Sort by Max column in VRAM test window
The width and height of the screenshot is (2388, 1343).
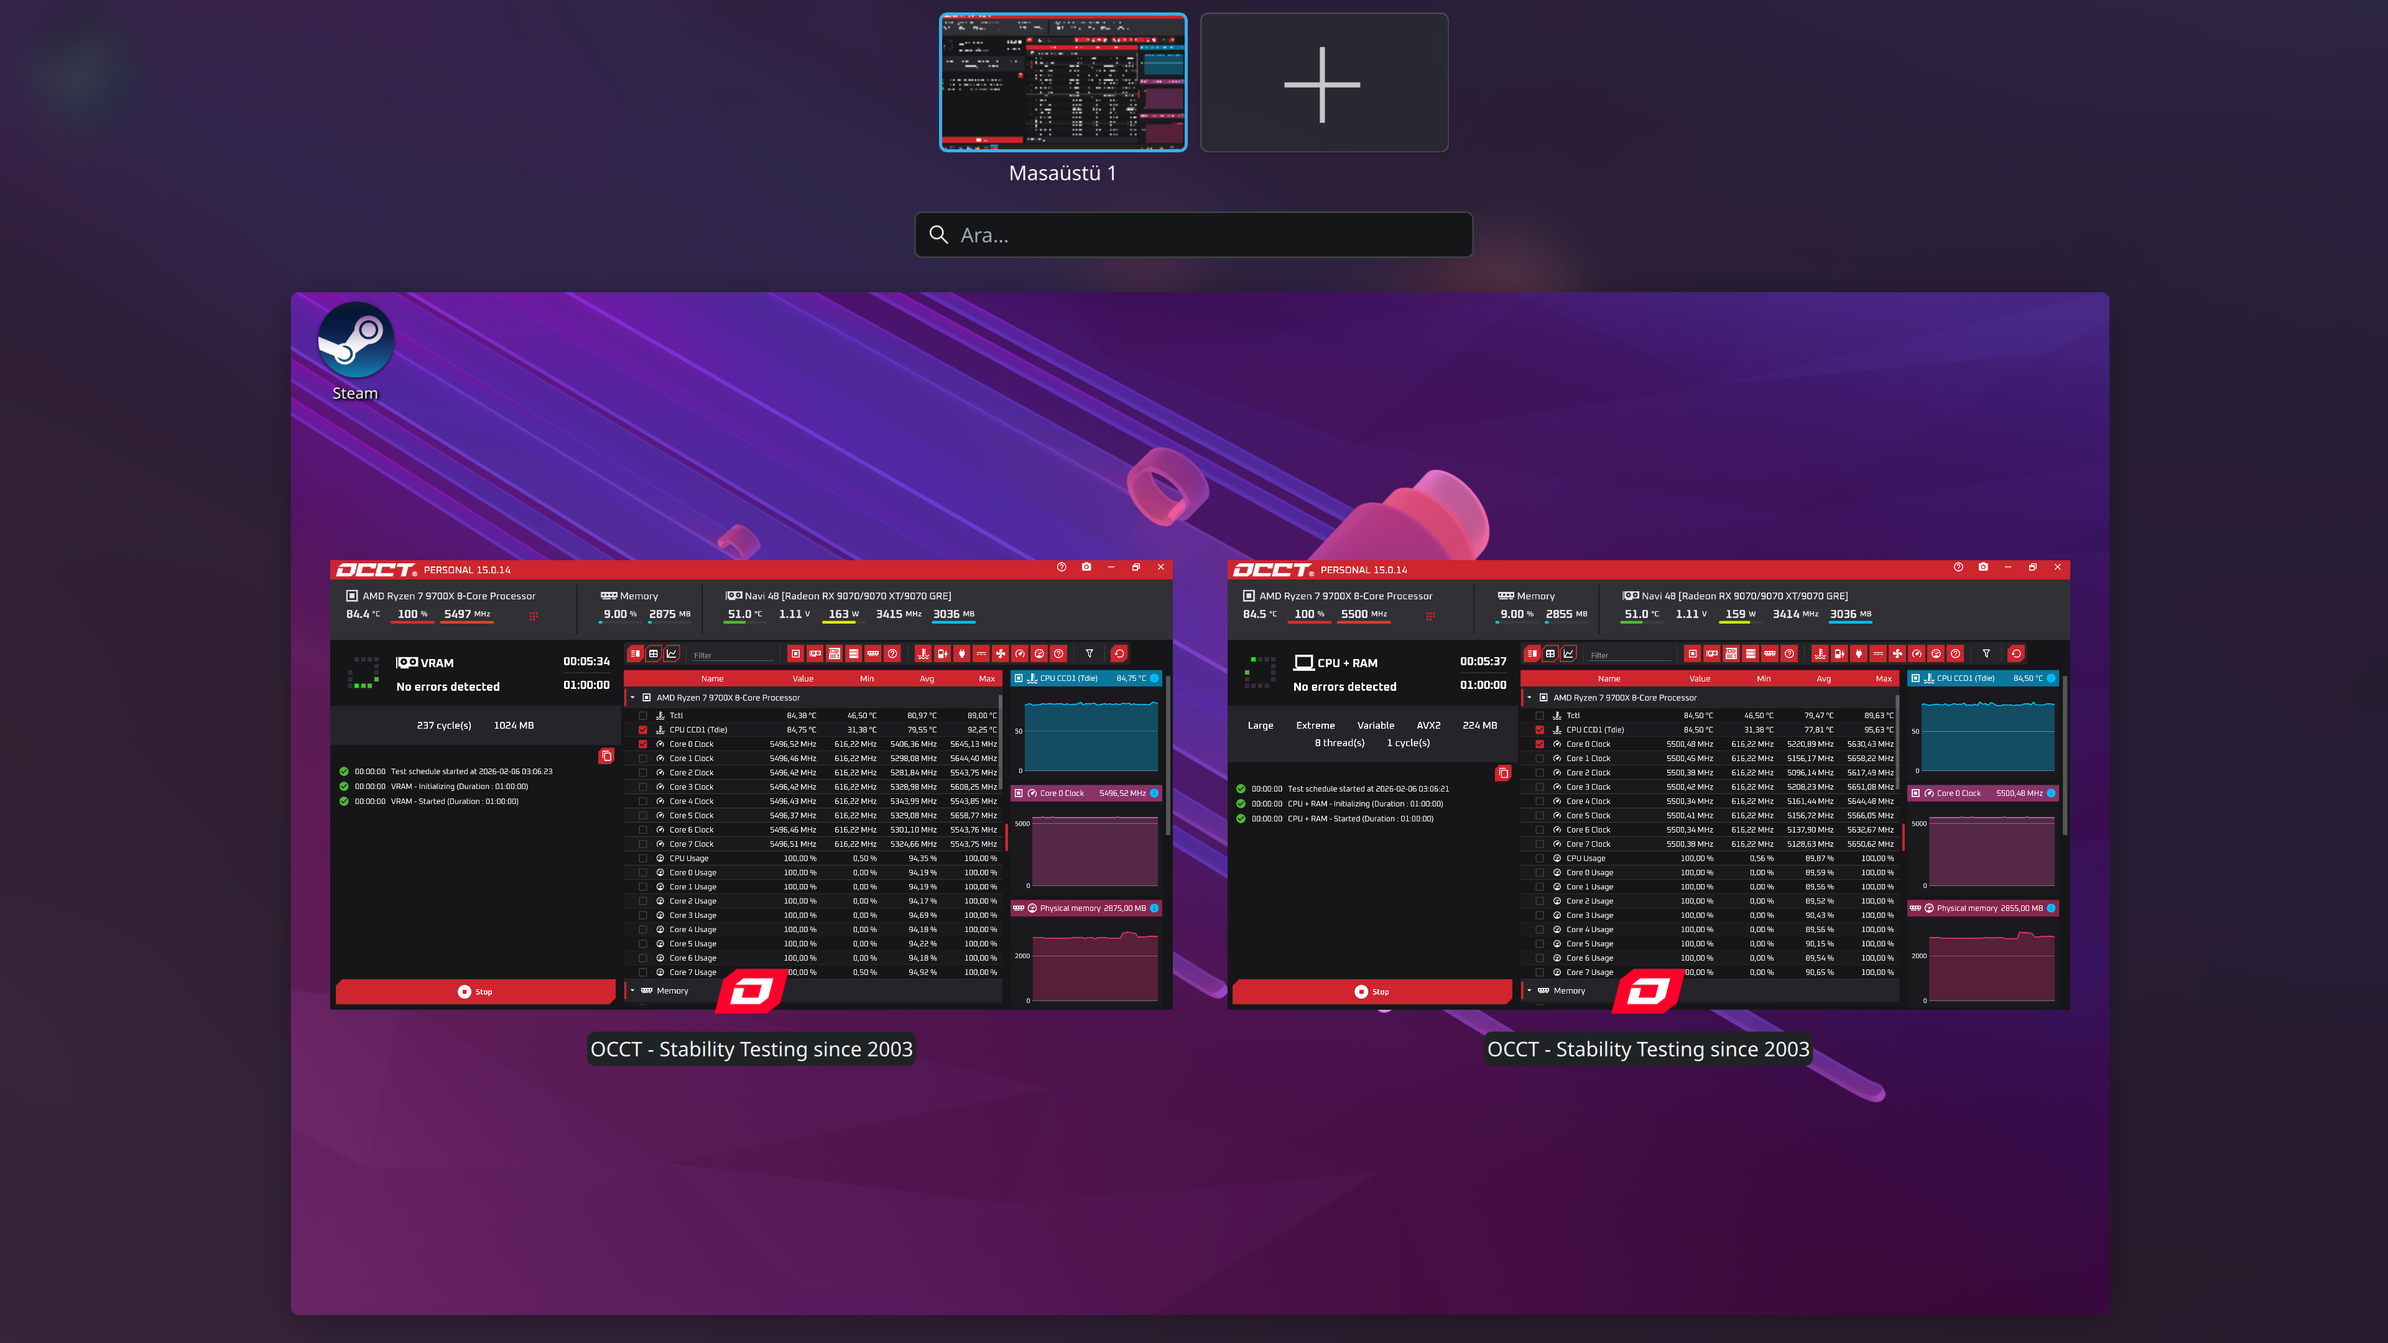click(x=986, y=678)
